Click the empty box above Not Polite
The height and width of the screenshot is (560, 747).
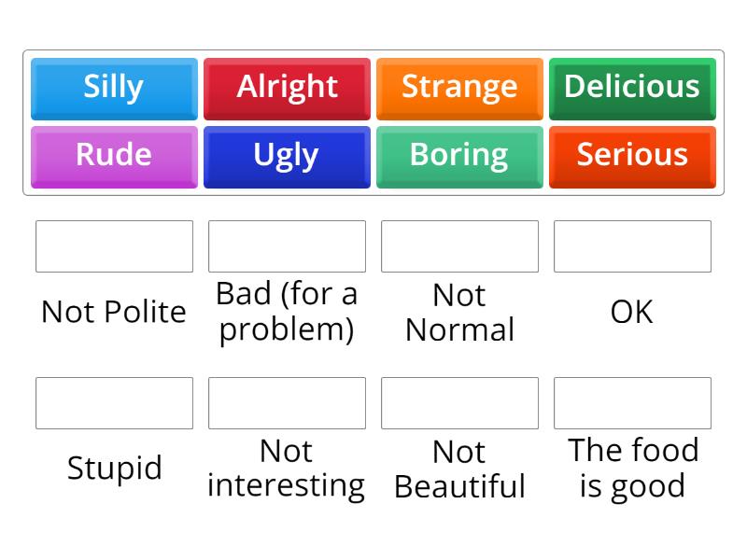pyautogui.click(x=114, y=246)
